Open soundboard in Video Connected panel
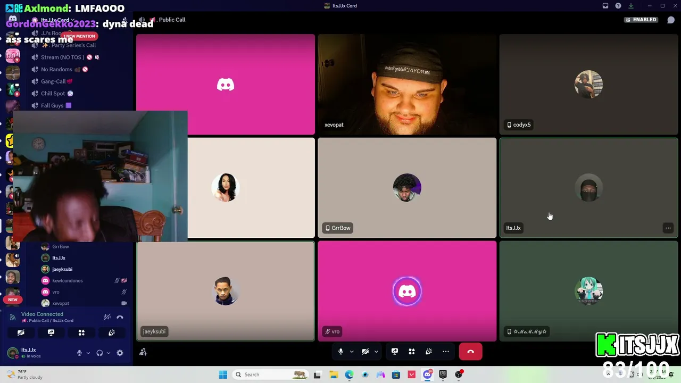Image resolution: width=681 pixels, height=383 pixels. pyautogui.click(x=112, y=332)
